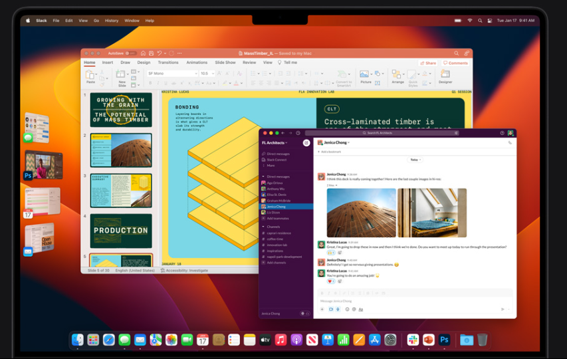Toggle the status switch at Slack sidebar bottom
The height and width of the screenshot is (359, 567).
tap(305, 313)
